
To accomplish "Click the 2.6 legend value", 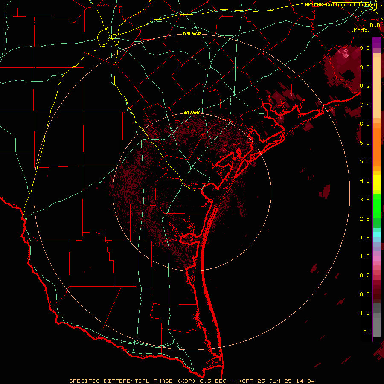I will (x=365, y=219).
